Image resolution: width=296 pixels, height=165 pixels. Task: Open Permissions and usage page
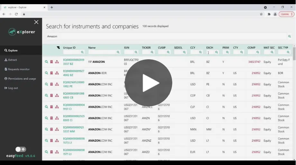click(x=20, y=78)
